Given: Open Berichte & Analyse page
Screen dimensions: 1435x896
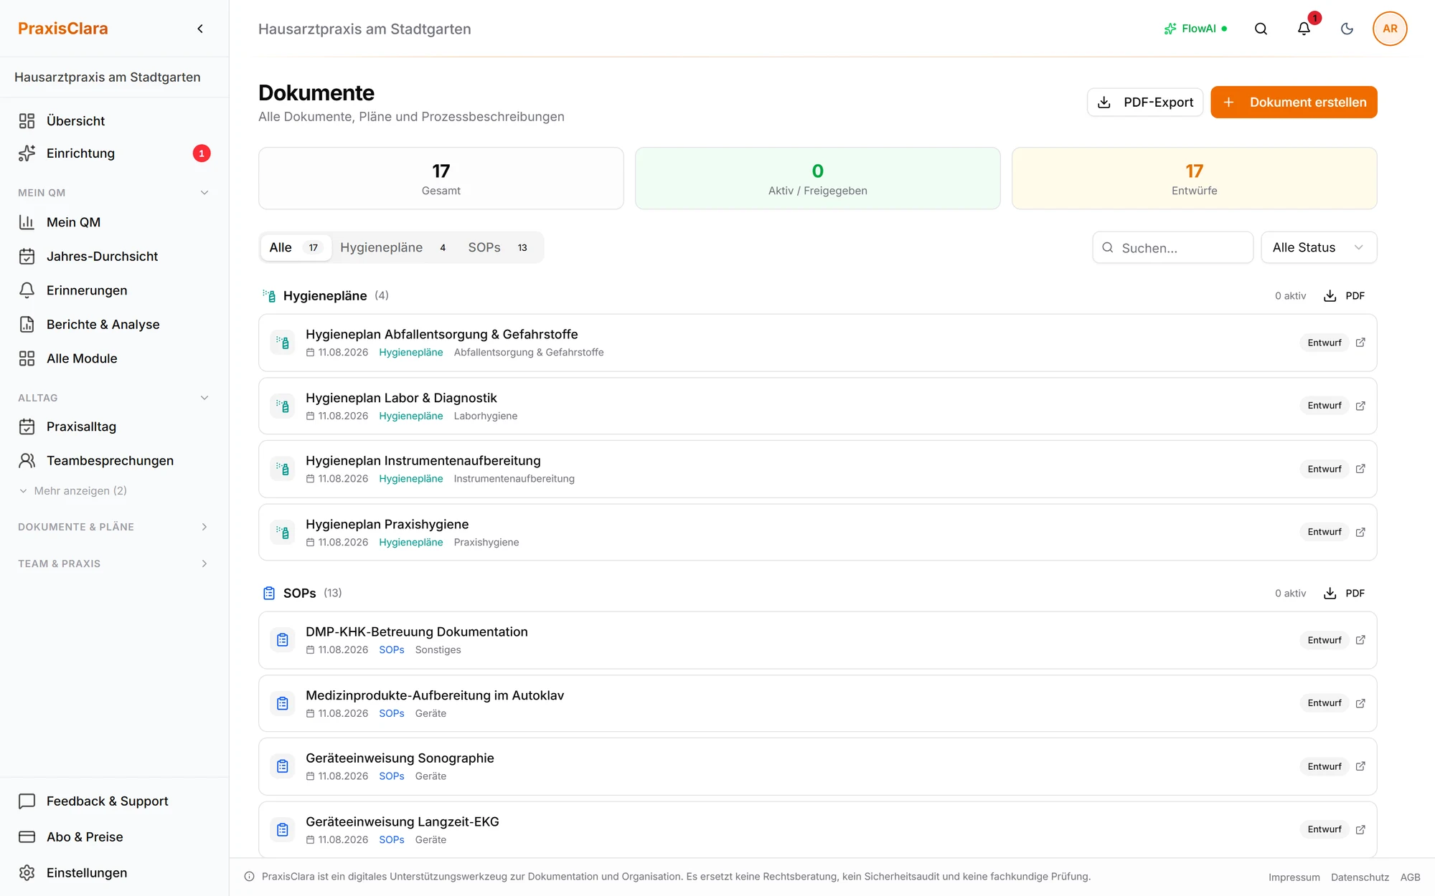Looking at the screenshot, I should [x=114, y=325].
